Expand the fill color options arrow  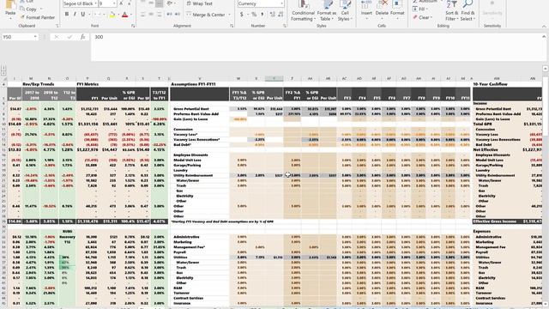(118, 15)
